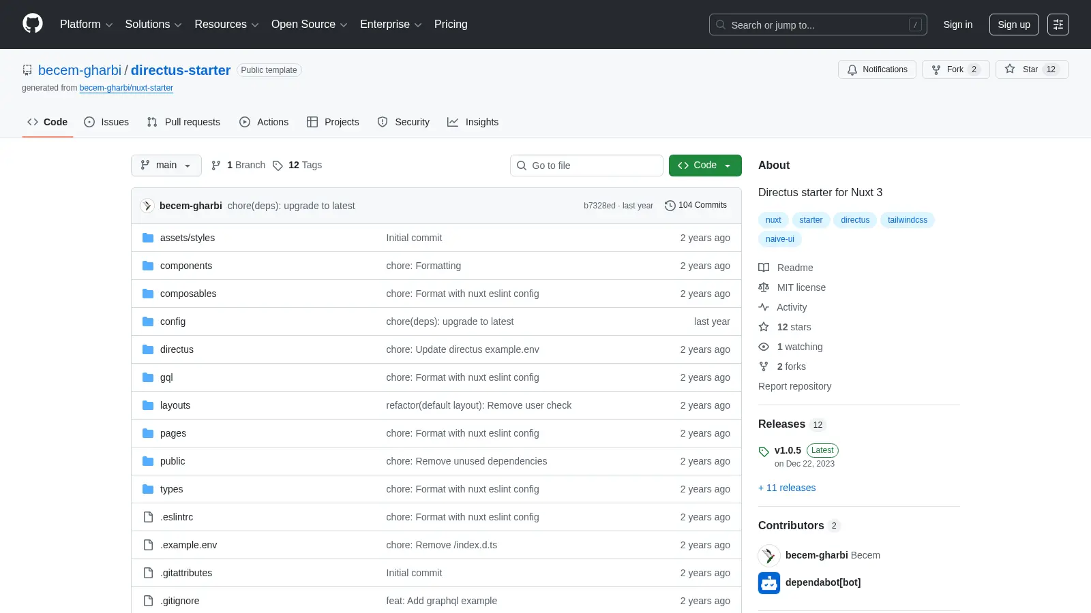Click the Activity pulse icon

pos(764,307)
